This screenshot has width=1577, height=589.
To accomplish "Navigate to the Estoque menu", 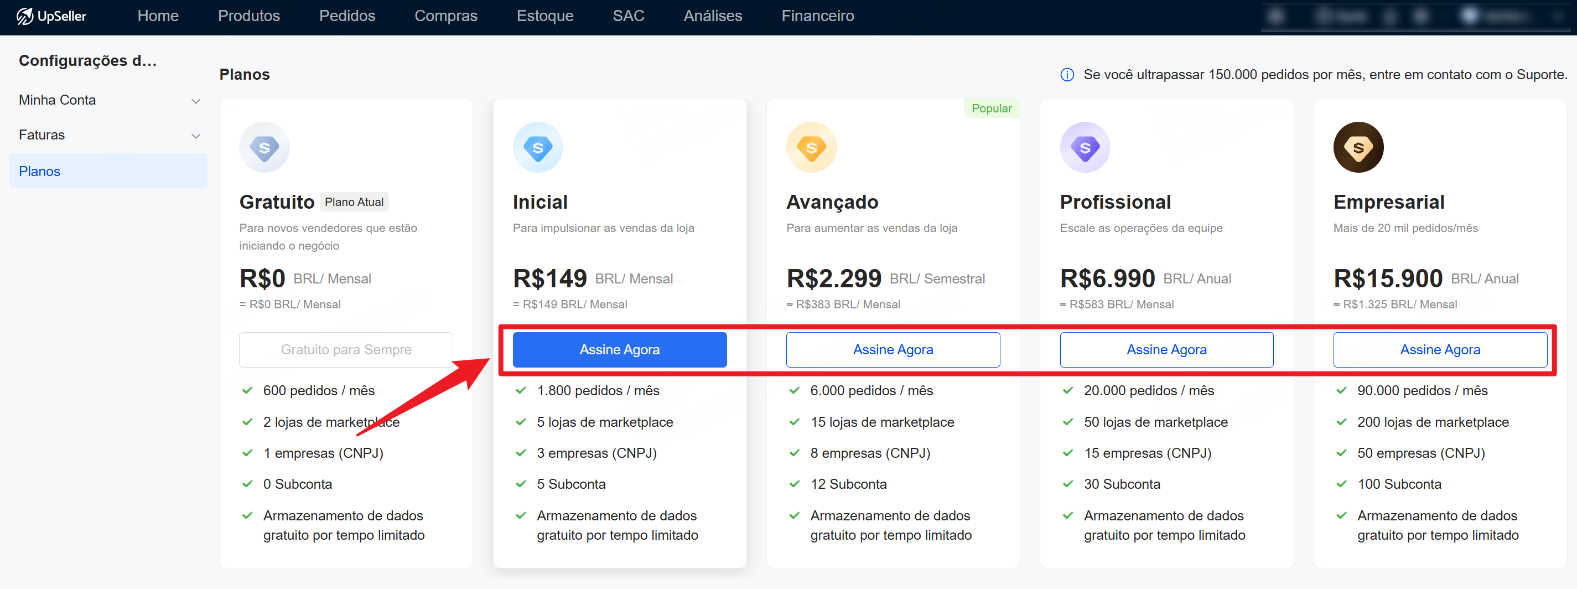I will [x=545, y=16].
